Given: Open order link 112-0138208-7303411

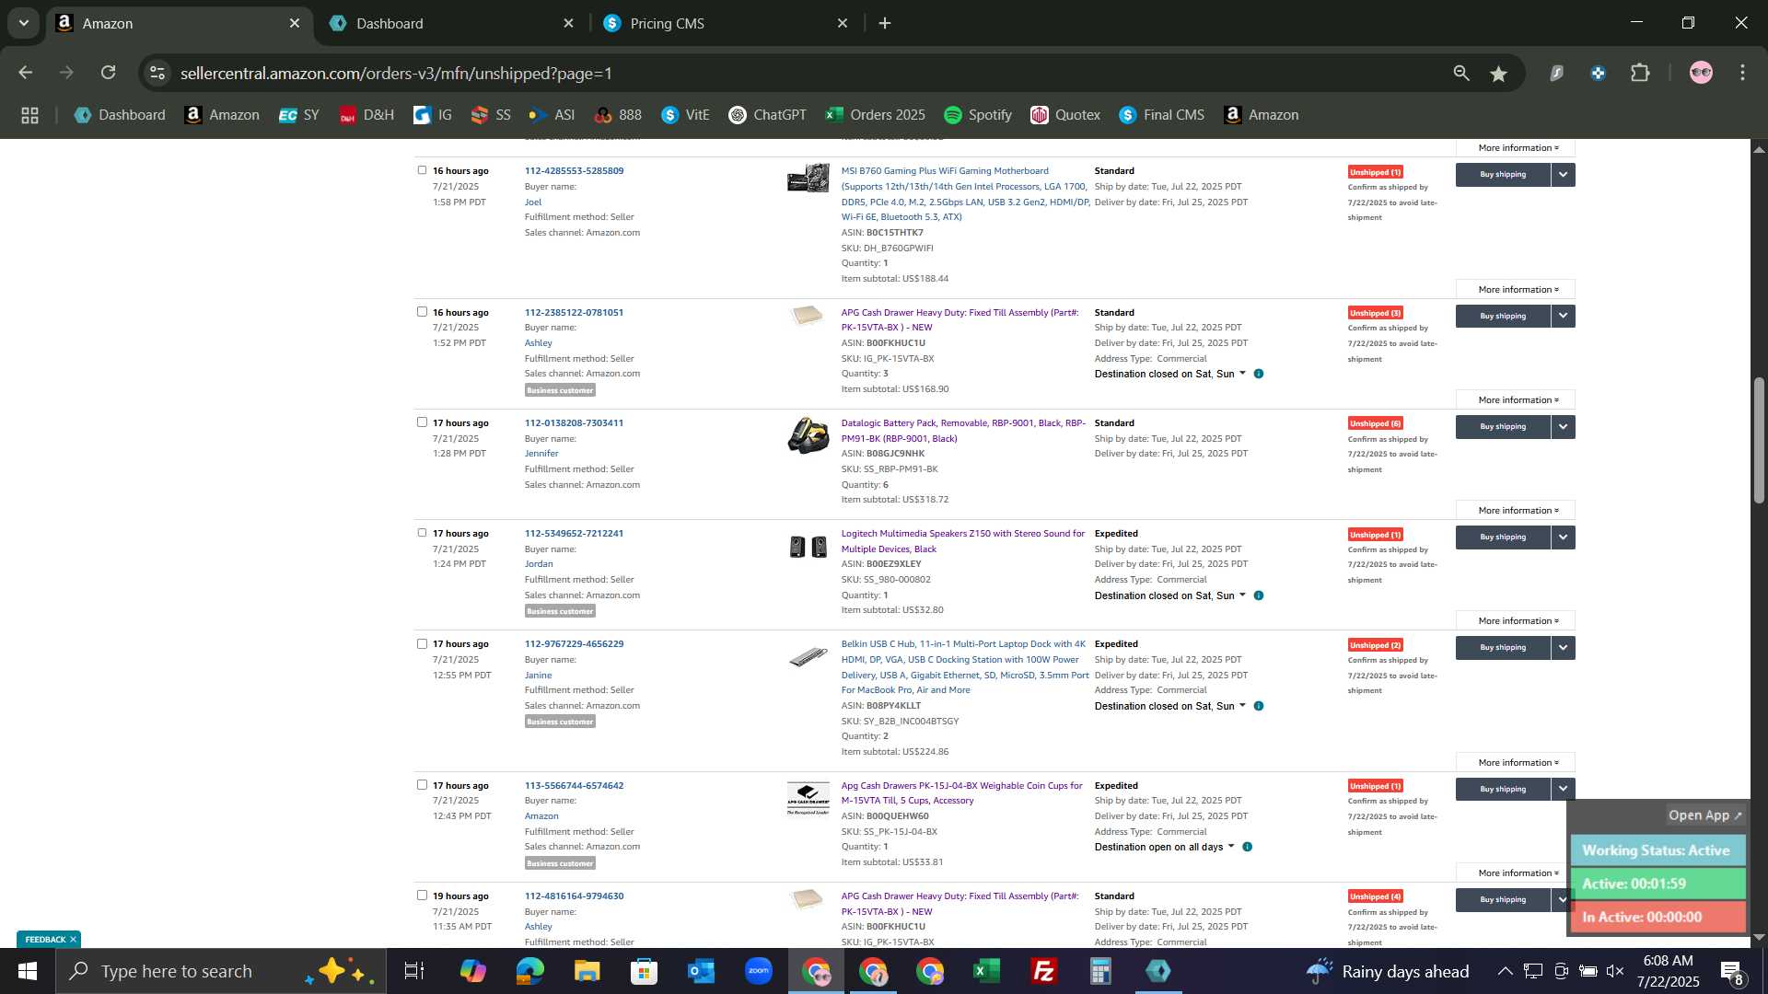Looking at the screenshot, I should tap(574, 422).
